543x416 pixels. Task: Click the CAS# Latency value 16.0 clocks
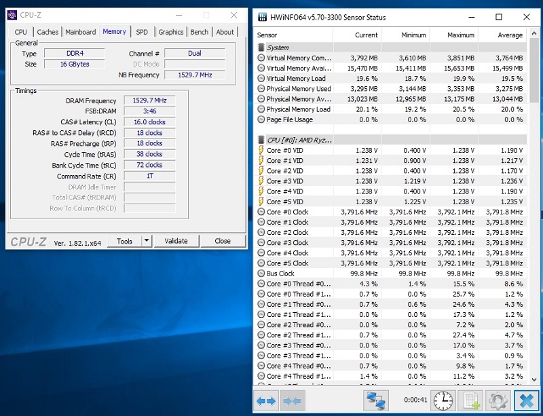[149, 122]
